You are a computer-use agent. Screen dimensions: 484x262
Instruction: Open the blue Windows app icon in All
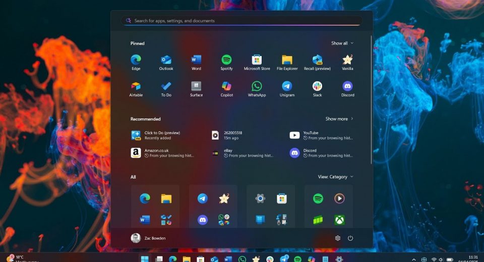tap(260, 220)
